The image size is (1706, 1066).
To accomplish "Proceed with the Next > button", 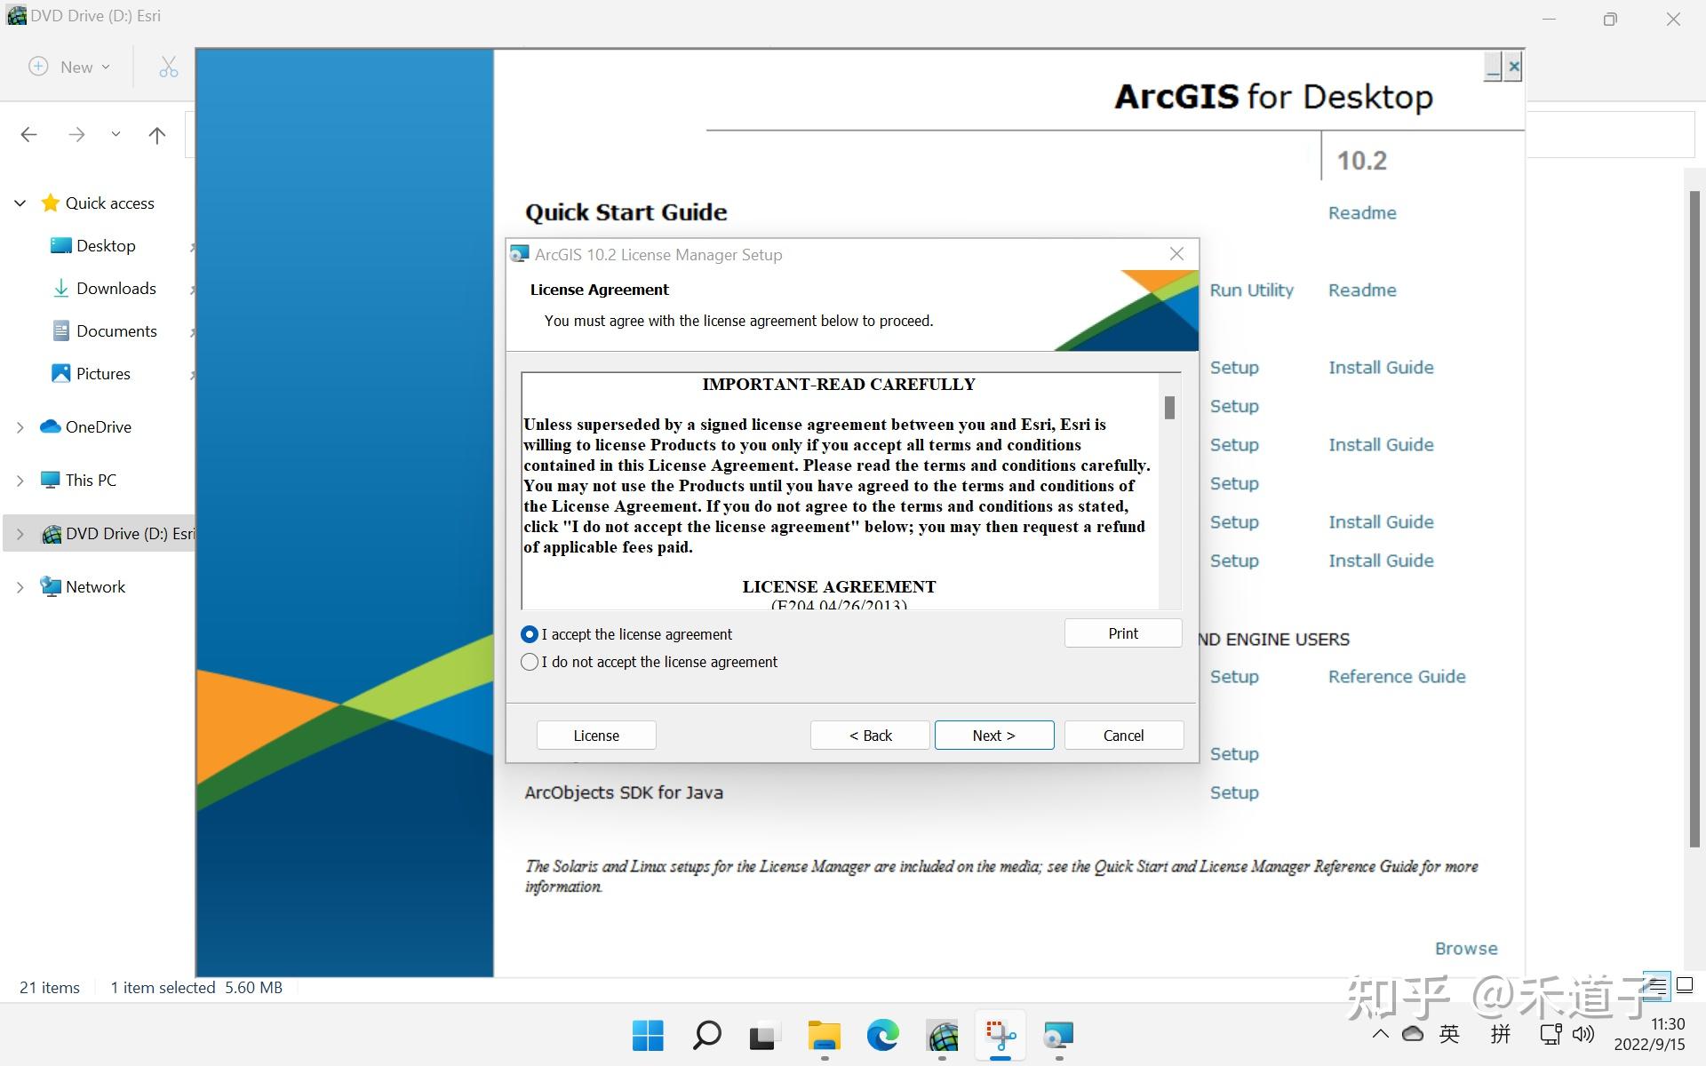I will coord(994,736).
